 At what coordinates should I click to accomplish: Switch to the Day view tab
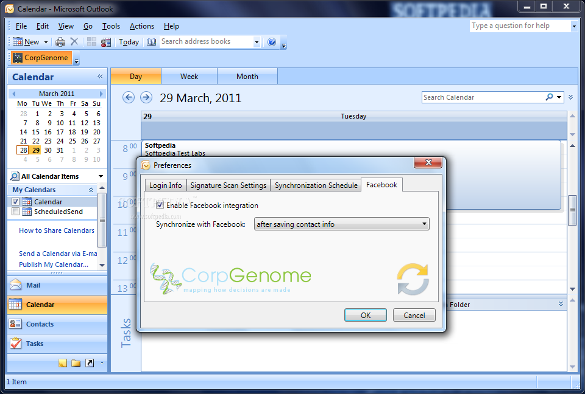136,77
